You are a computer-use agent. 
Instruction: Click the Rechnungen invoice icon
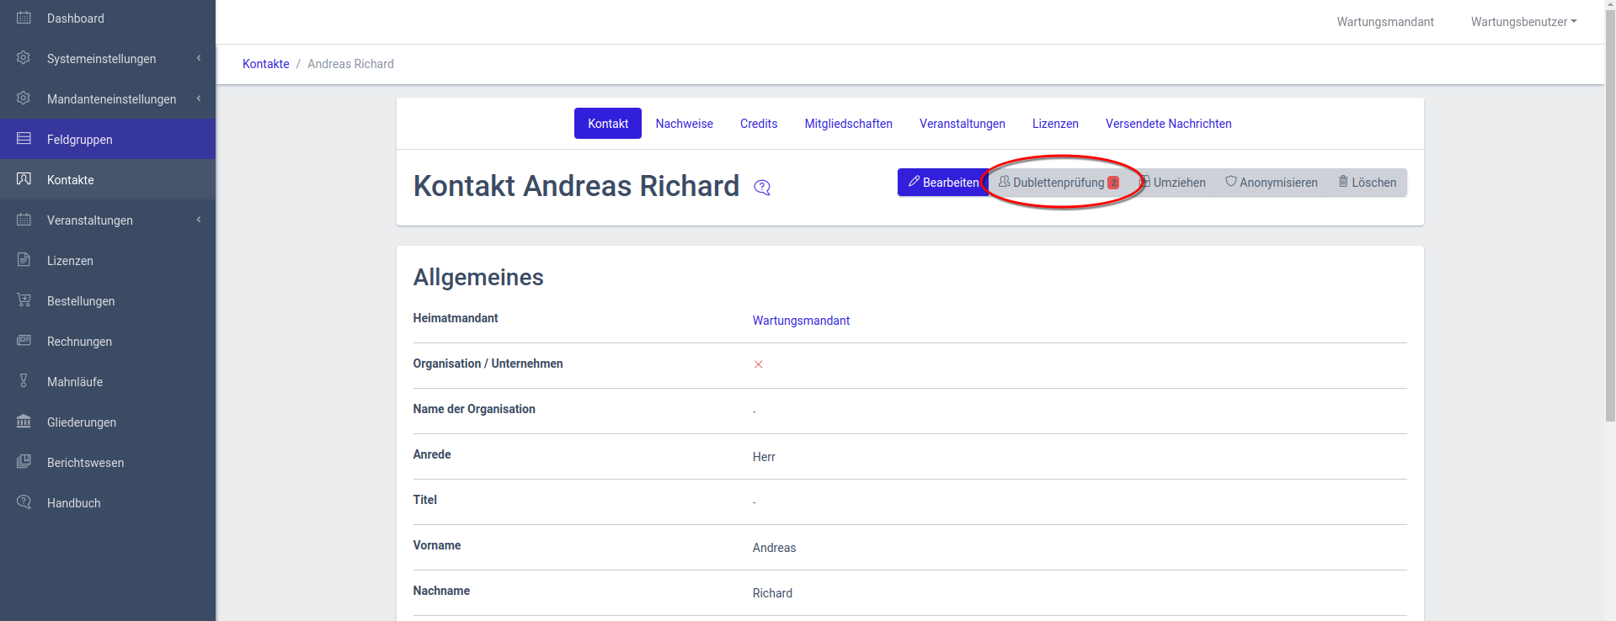pos(24,341)
